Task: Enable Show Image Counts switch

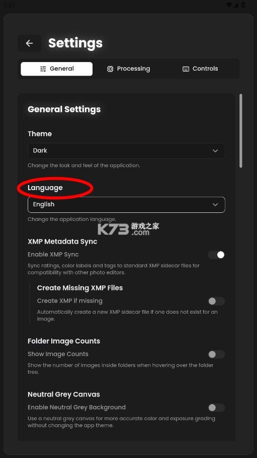Action: coord(216,354)
